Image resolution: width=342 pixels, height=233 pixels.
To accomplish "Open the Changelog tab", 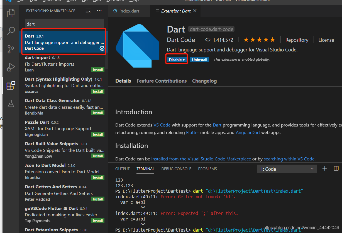I will click(204, 81).
